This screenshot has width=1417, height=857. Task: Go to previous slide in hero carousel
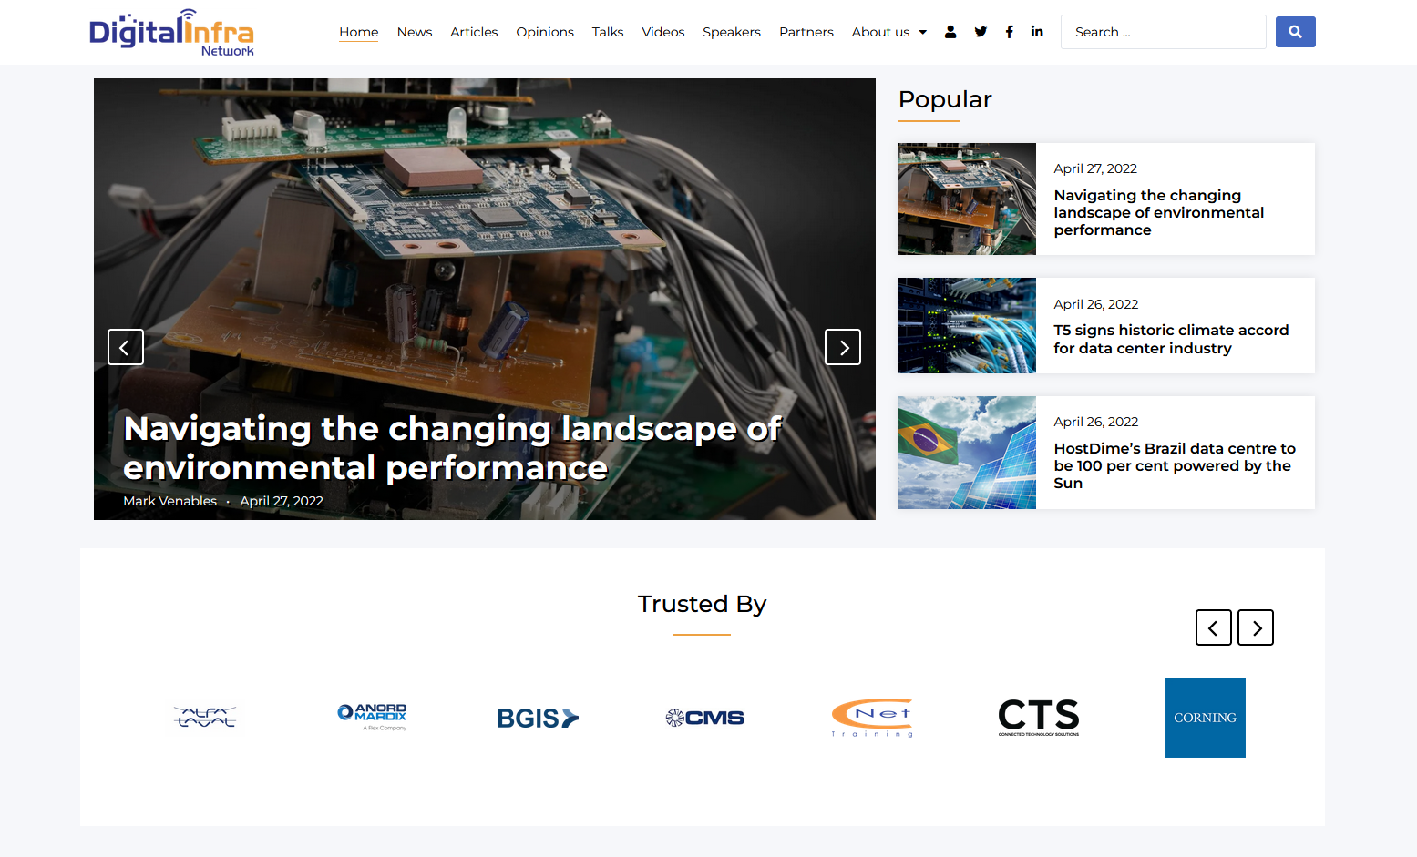(126, 347)
